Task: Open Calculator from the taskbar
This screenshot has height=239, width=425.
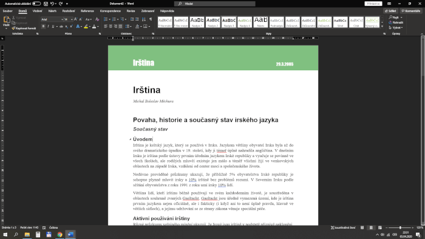Action: point(38,234)
